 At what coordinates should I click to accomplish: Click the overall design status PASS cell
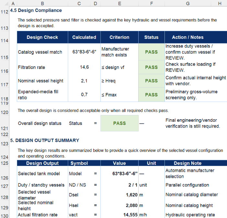119,123
